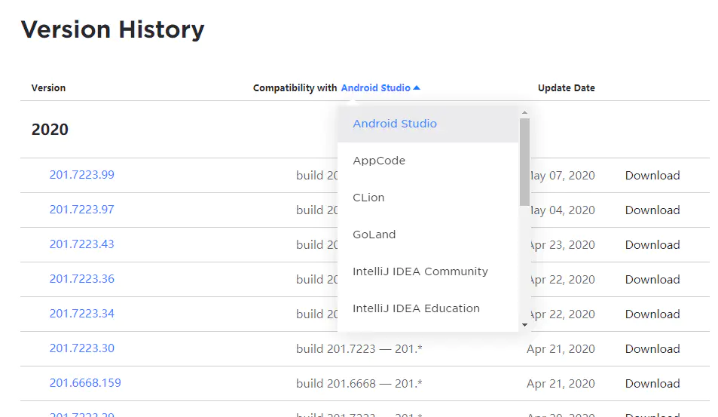The width and height of the screenshot is (718, 417).
Task: Open version 201.7223.43 link
Action: point(82,244)
